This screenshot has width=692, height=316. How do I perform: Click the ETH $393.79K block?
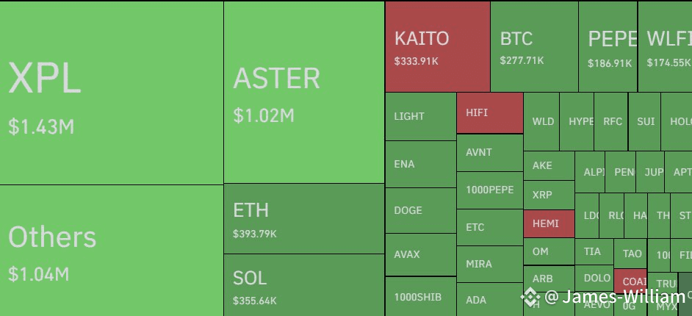point(304,218)
